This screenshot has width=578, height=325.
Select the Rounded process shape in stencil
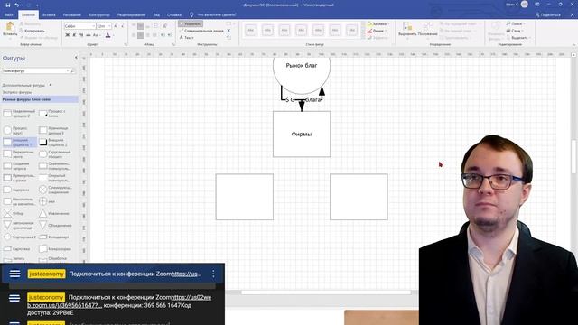point(55,154)
